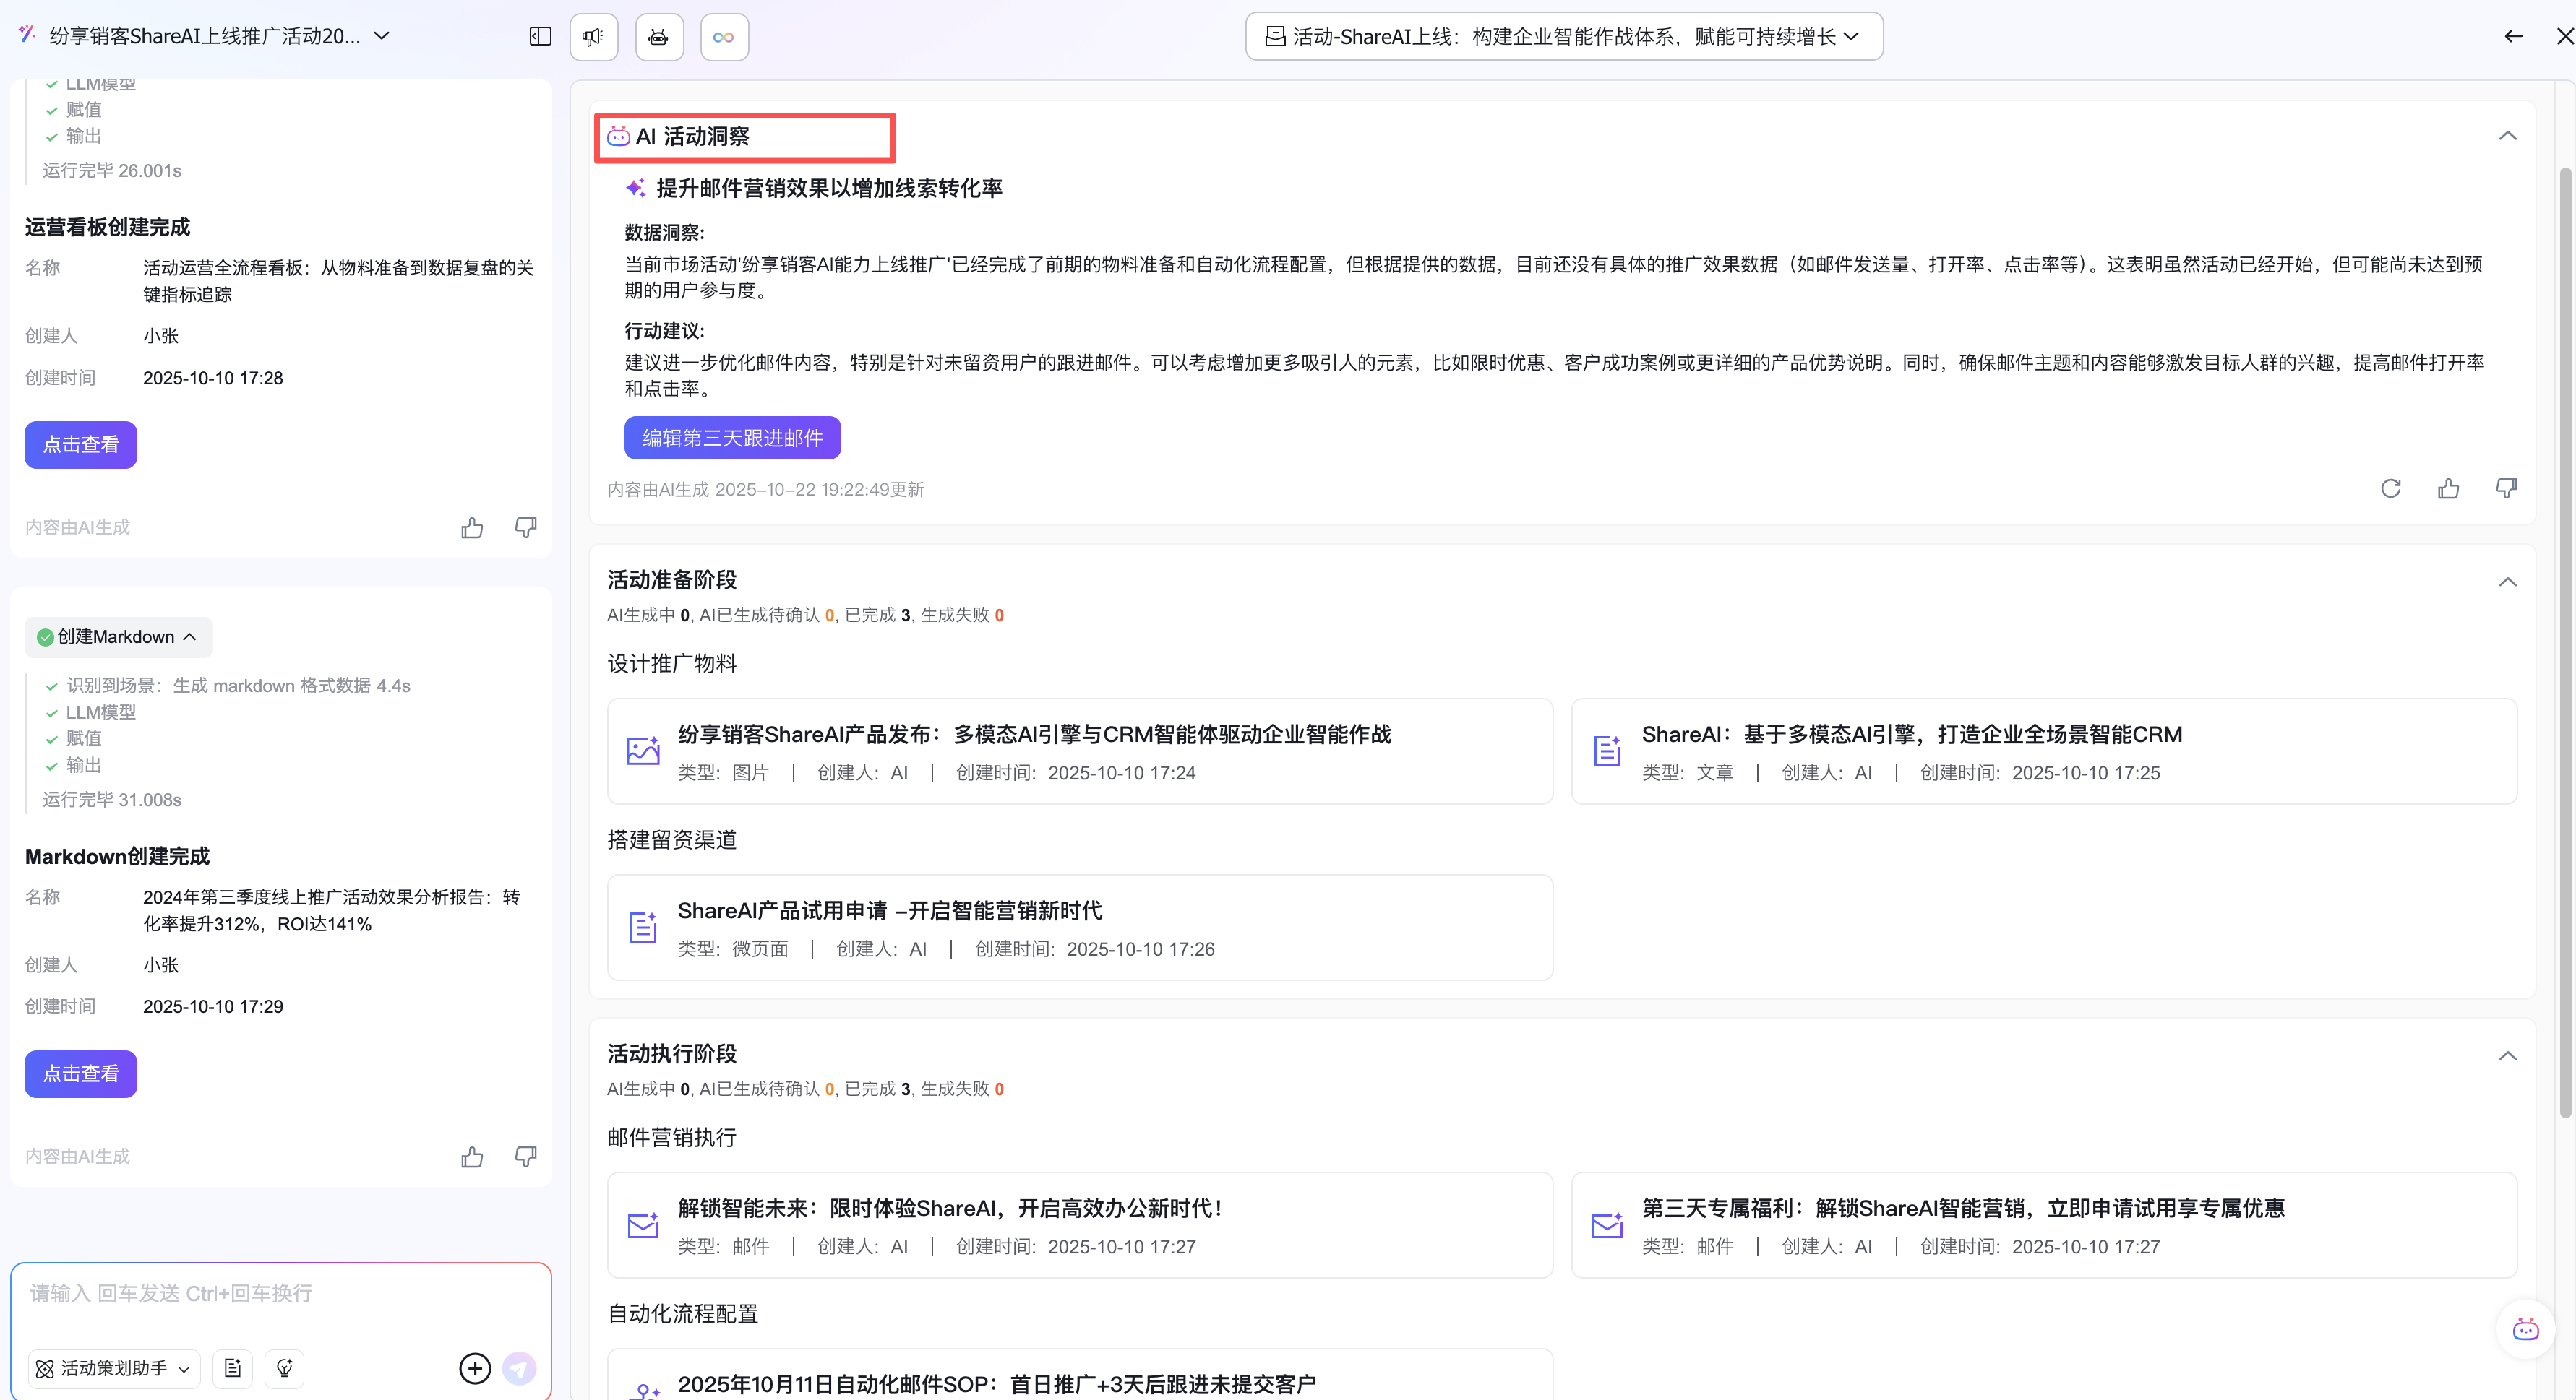Image resolution: width=2576 pixels, height=1400 pixels.
Task: Click the infinity loop icon in top toolbar
Action: click(723, 37)
